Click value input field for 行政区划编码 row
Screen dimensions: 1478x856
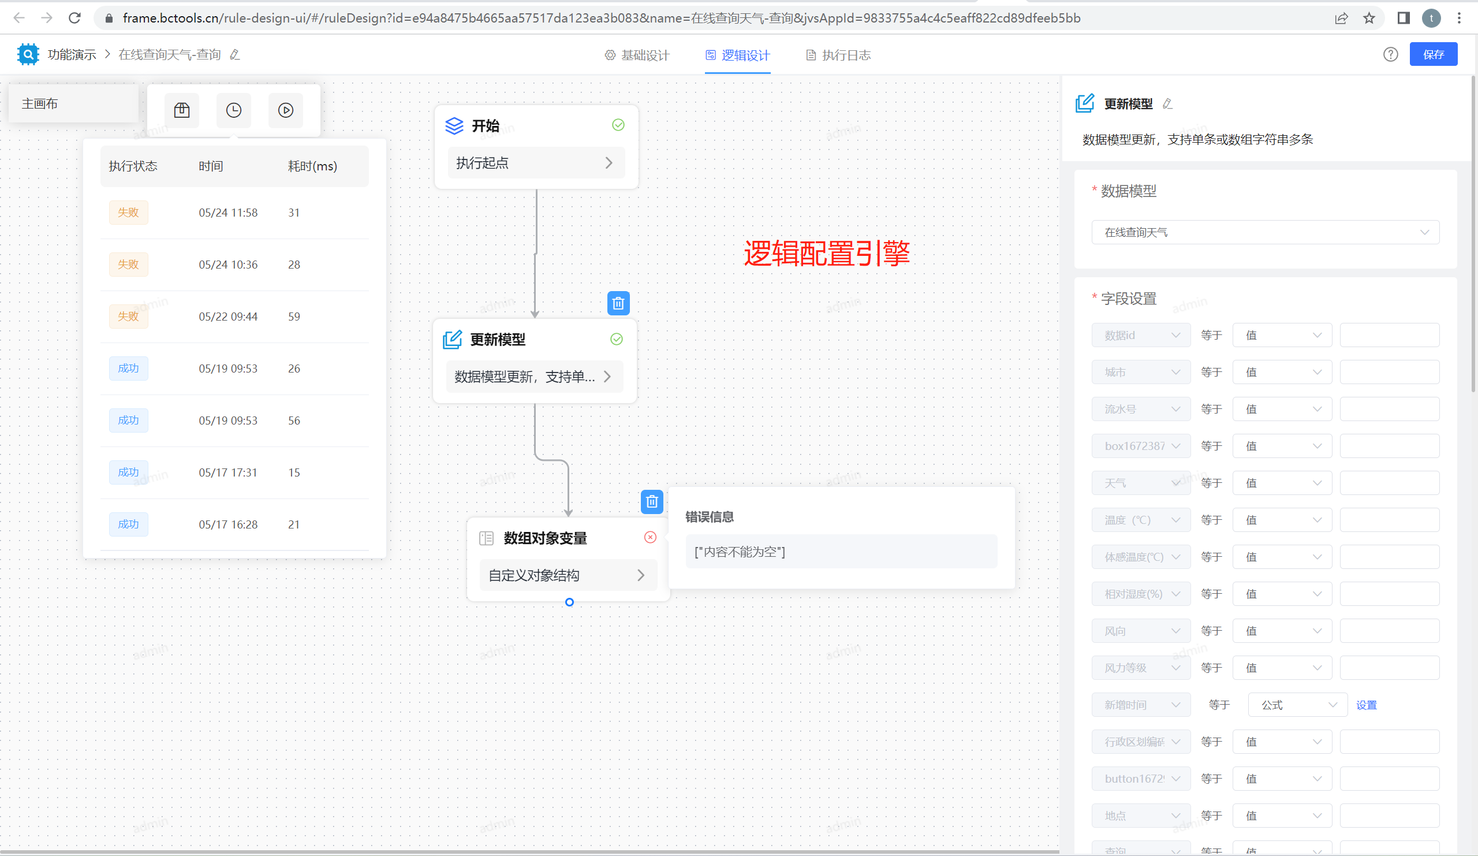point(1390,742)
